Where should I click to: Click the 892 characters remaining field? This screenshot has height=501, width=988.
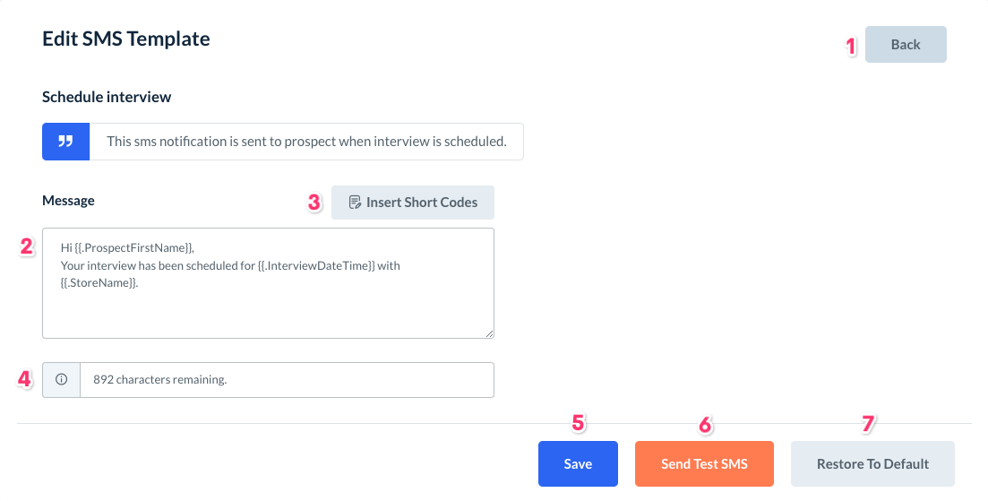coord(287,380)
